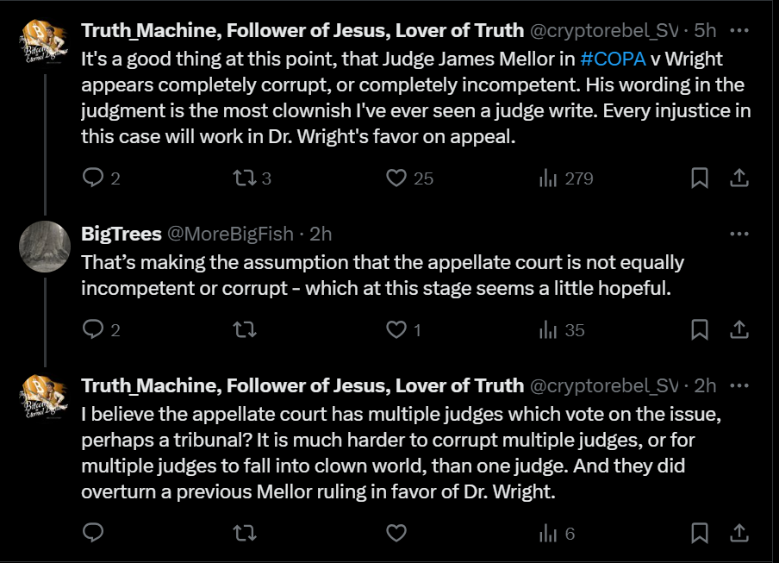Reply to the last tweet about appellate judges
Screen dimensions: 779x563
point(93,534)
